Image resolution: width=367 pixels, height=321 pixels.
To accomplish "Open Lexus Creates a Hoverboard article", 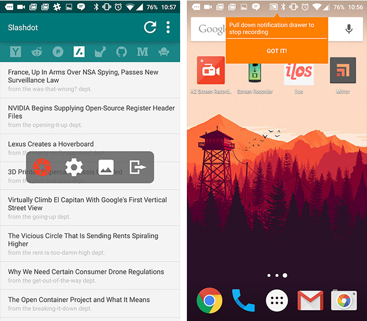I will (90, 148).
